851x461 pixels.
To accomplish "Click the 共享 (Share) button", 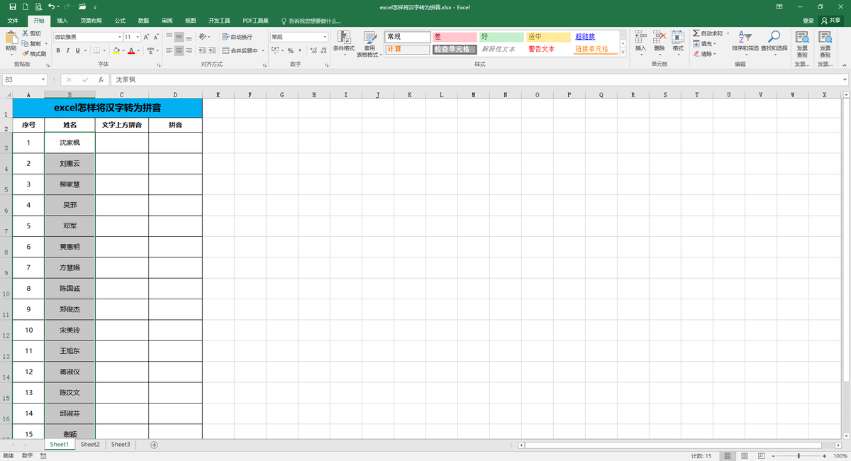I will [x=831, y=21].
